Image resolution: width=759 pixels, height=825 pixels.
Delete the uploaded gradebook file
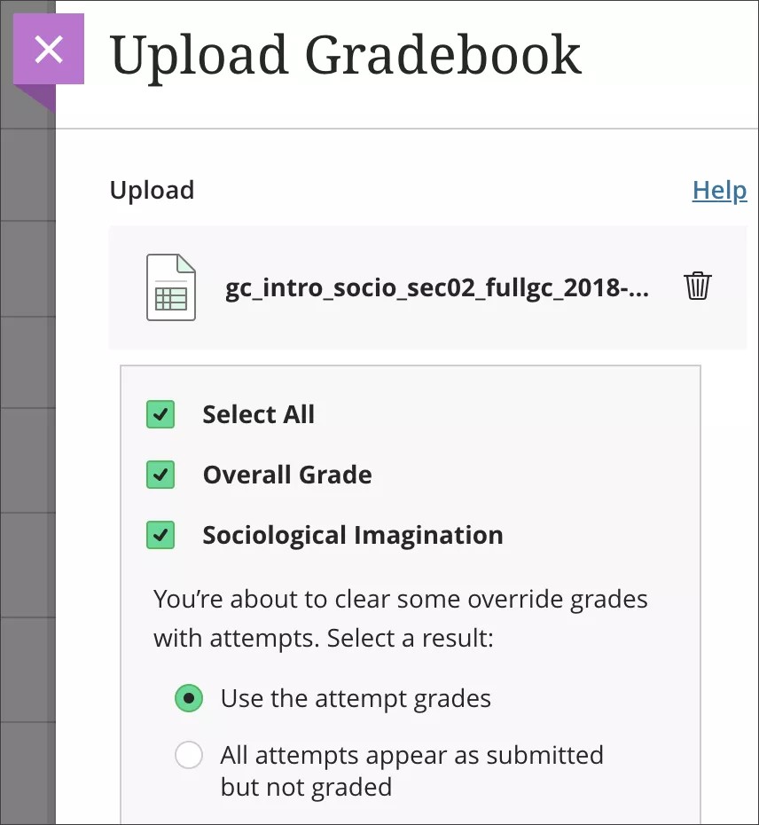click(x=698, y=286)
